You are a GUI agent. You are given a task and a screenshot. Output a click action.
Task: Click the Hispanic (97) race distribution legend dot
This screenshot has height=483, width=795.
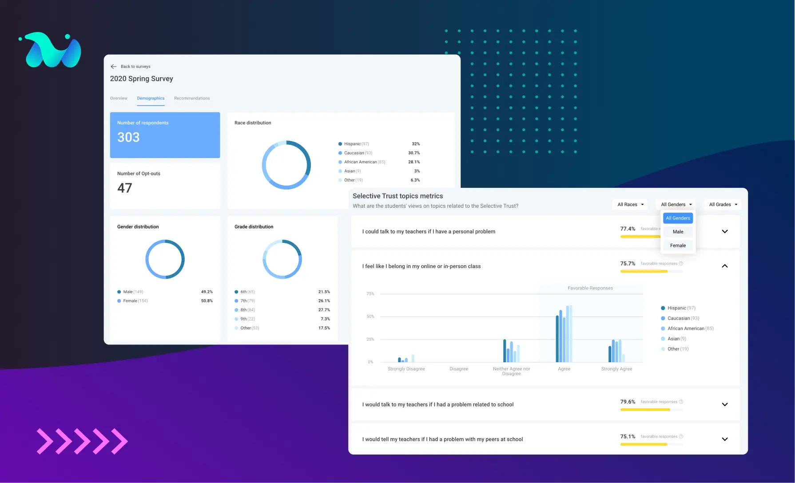pos(340,144)
